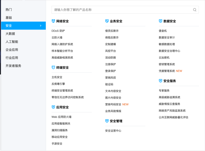Click the 终端安全 category icon

point(53,67)
